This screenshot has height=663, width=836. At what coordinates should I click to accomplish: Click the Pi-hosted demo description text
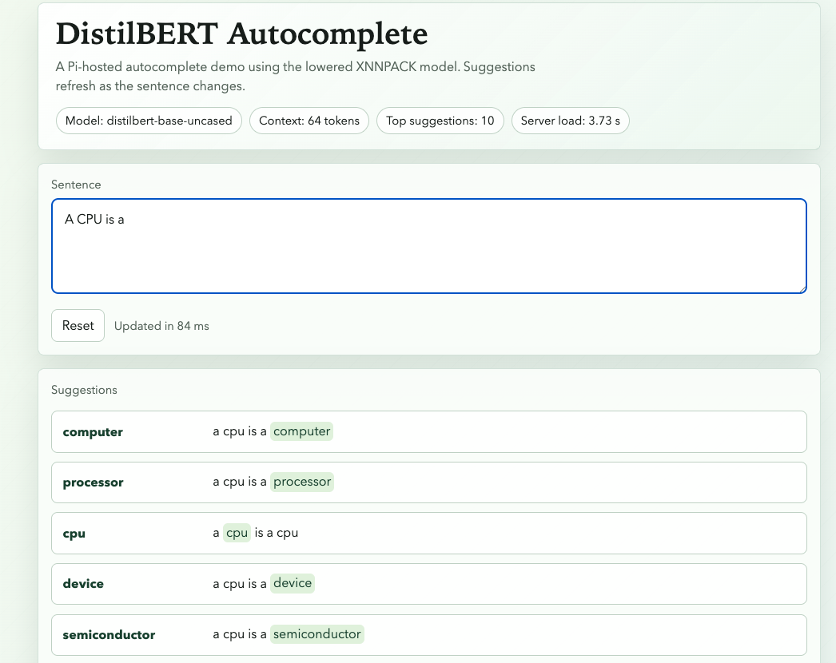click(x=296, y=76)
